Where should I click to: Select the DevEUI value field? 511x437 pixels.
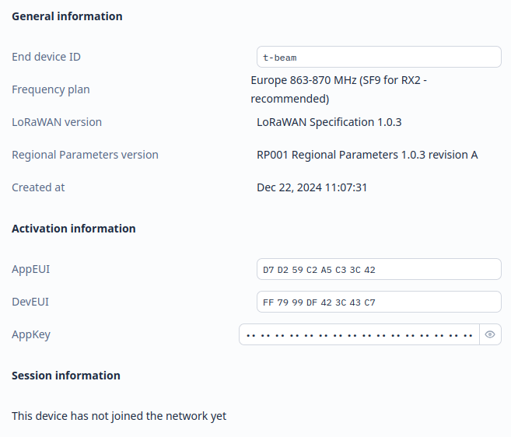click(x=379, y=302)
